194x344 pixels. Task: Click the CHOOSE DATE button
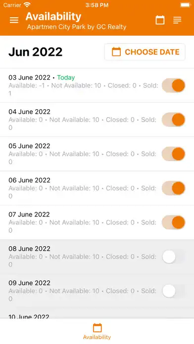click(x=145, y=52)
